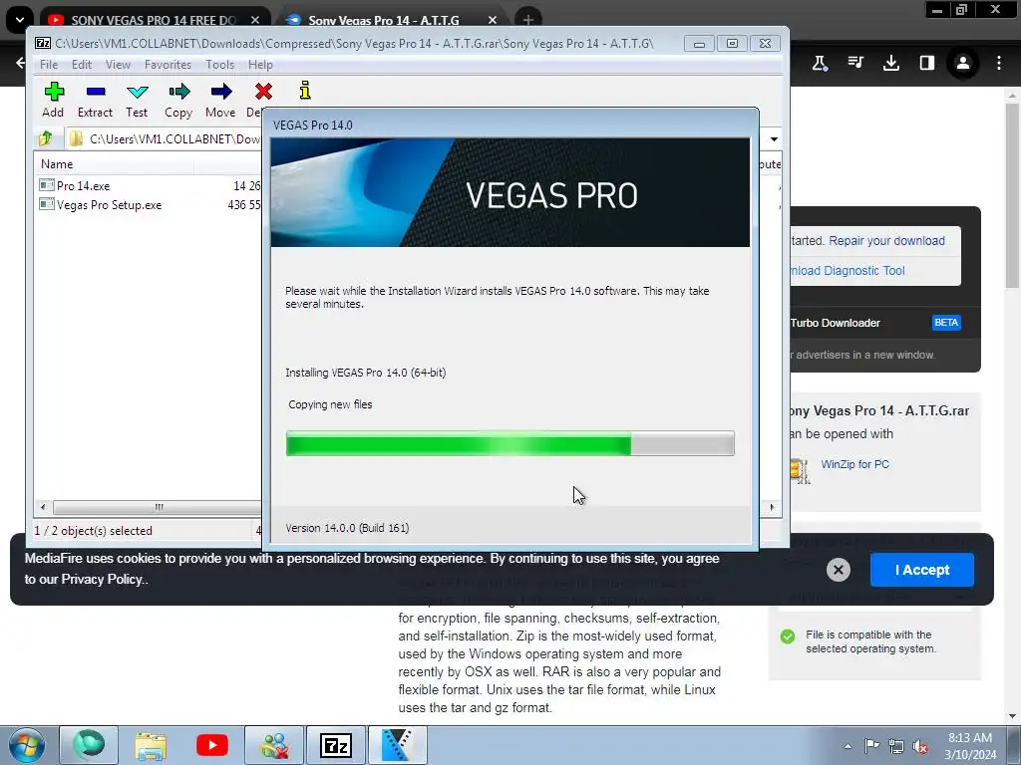Open the View menu in 7-Zip
This screenshot has width=1021, height=765.
point(118,65)
